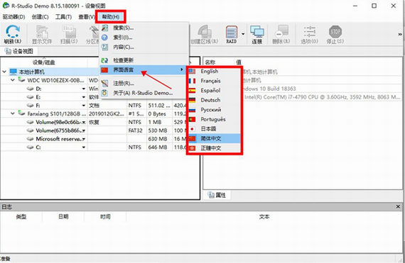The height and width of the screenshot is (263, 405).
Task: Open the About R-Studio Demo menu entry
Action: 144,93
